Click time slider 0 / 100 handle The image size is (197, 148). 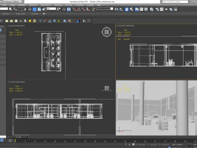tap(18, 137)
